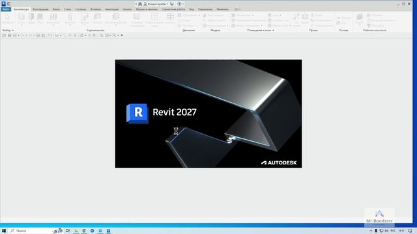Open the Help question mark icon

click(x=180, y=4)
